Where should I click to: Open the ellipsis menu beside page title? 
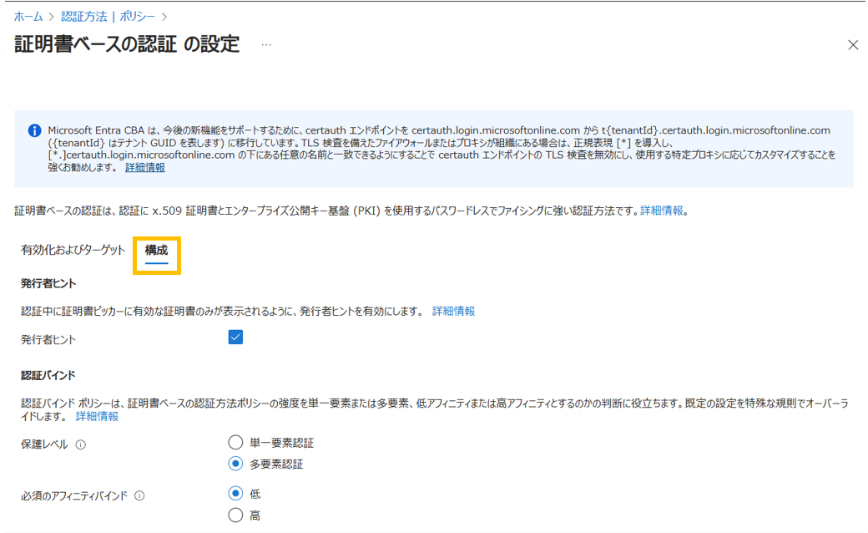tap(266, 44)
